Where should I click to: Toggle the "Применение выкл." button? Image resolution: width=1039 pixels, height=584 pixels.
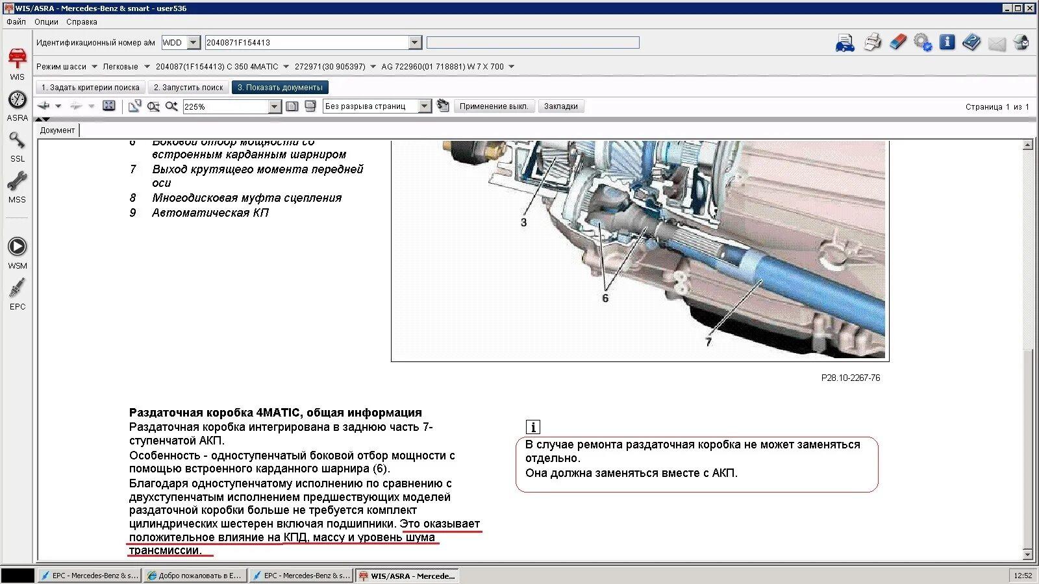[x=494, y=106]
